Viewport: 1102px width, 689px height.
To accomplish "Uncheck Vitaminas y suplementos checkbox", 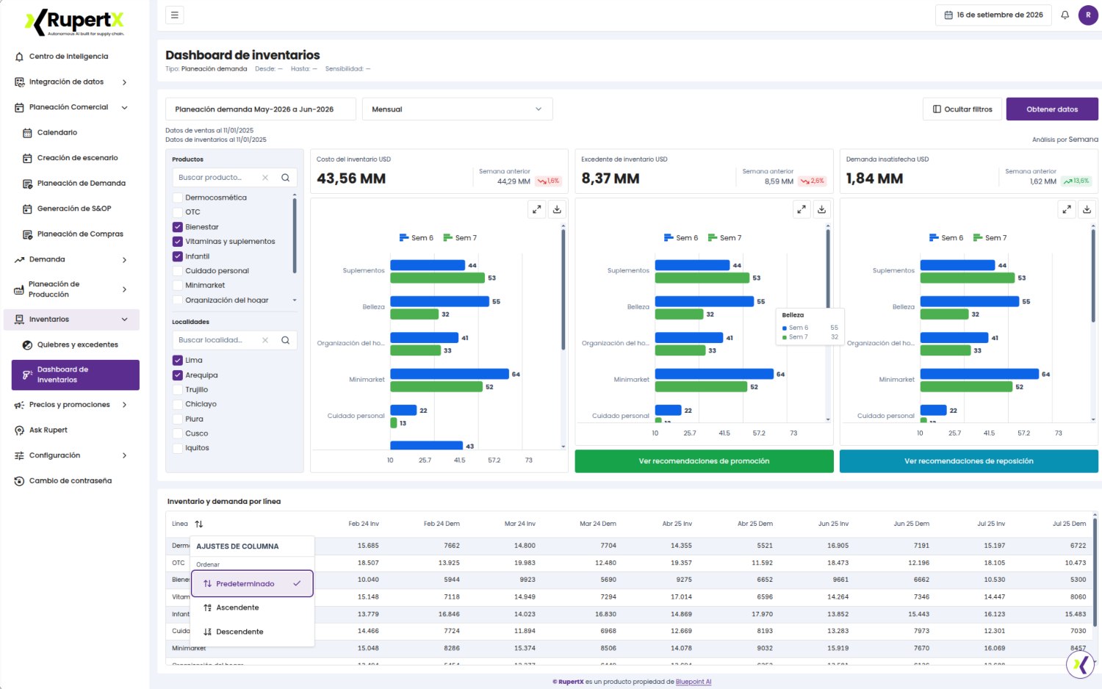I will click(178, 242).
